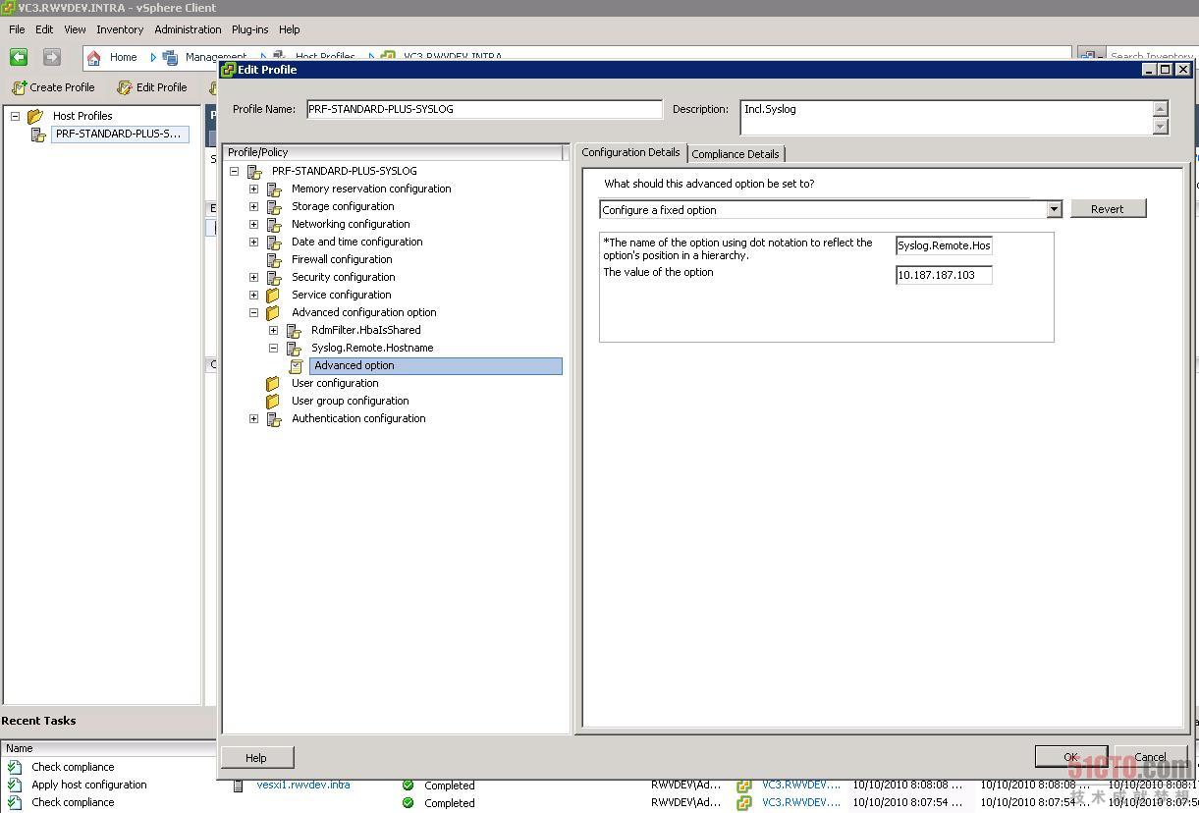Click Description box scroll down arrow
The image size is (1199, 813).
tap(1161, 127)
